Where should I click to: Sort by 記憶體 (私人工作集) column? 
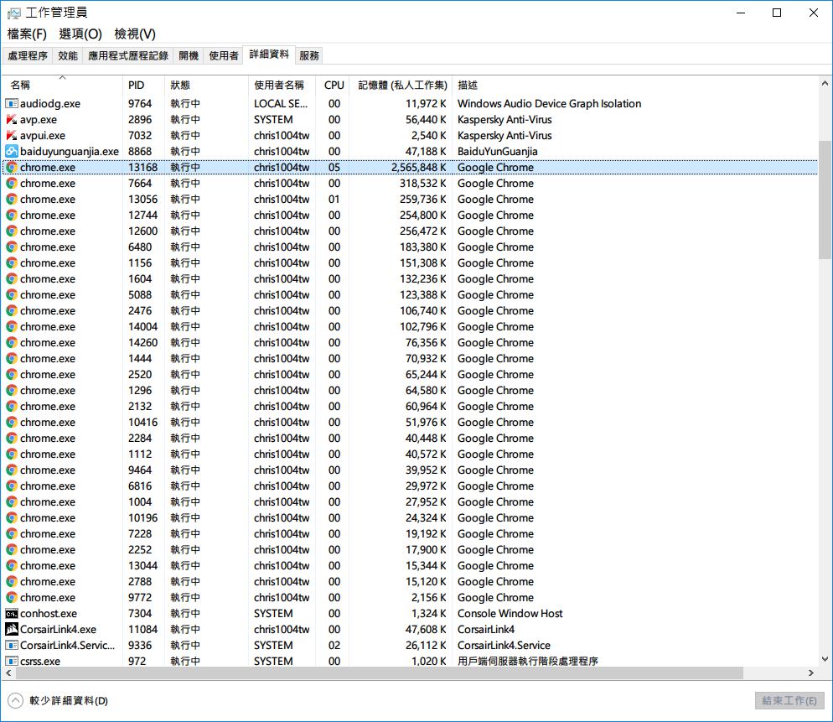point(402,85)
